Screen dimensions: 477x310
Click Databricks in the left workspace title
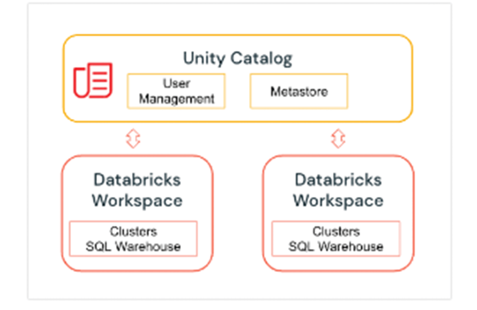coord(137,180)
